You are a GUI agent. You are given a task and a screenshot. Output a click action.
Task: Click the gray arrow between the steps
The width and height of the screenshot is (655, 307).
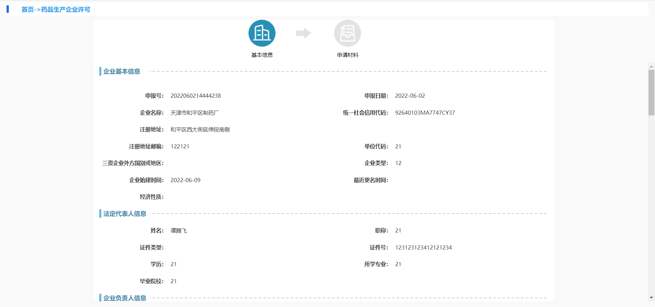click(303, 33)
